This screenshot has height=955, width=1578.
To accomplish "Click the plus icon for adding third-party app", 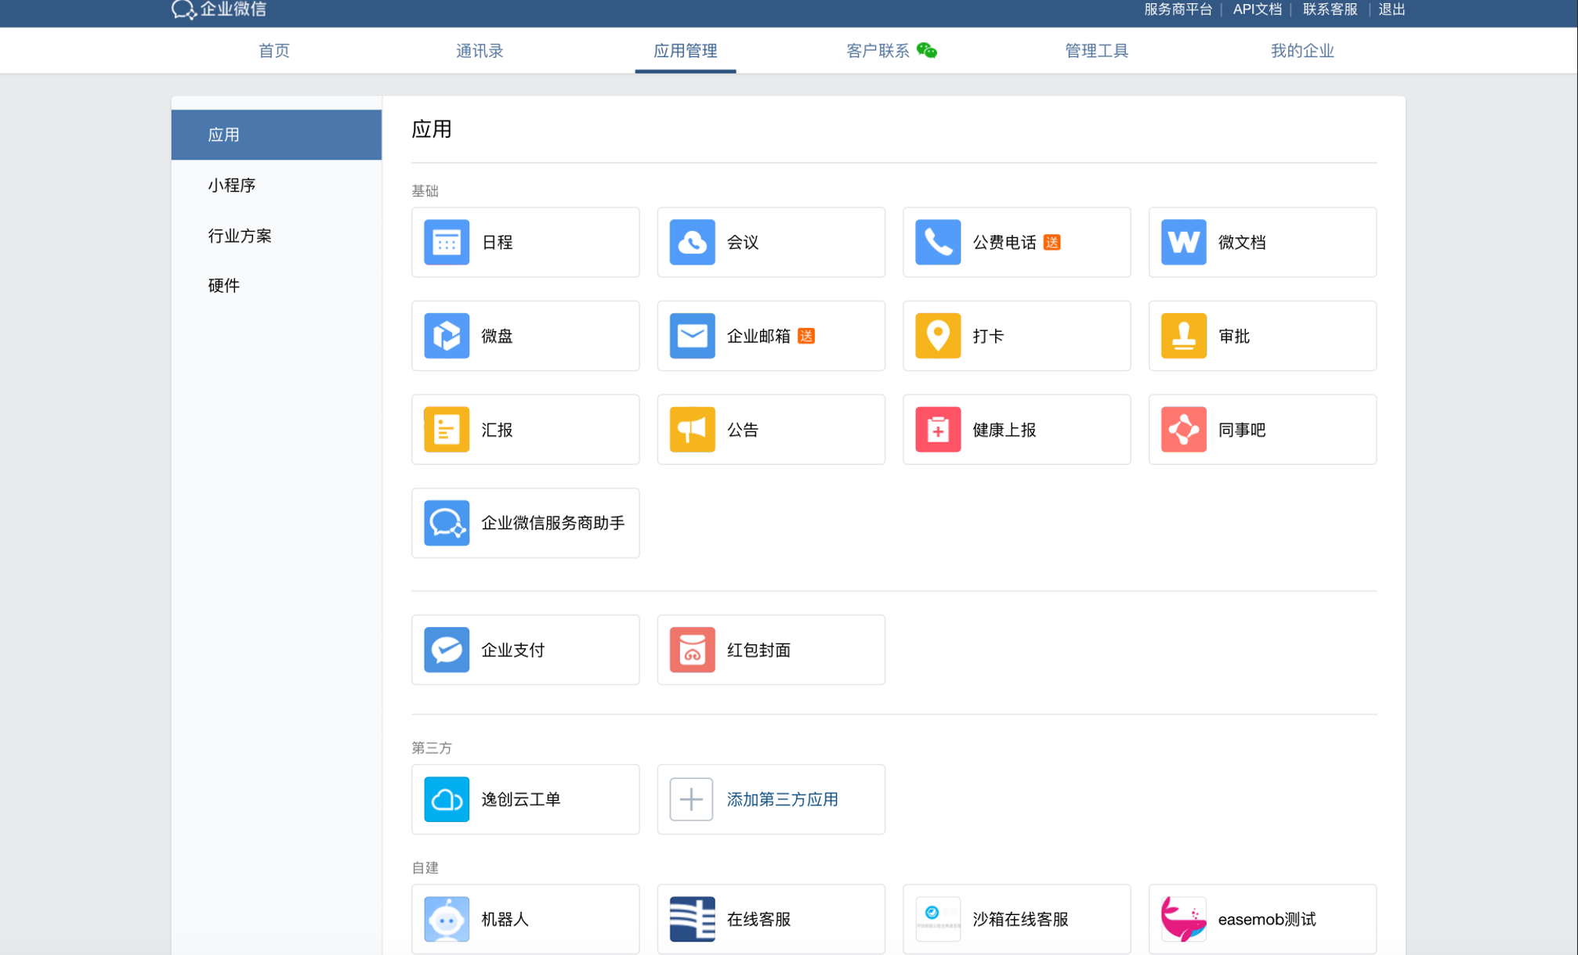I will [x=691, y=799].
